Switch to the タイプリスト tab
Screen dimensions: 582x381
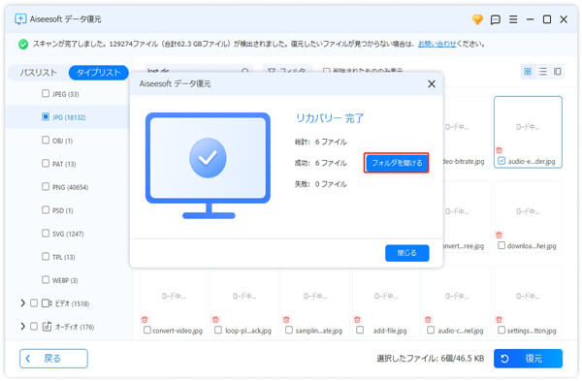(x=99, y=73)
